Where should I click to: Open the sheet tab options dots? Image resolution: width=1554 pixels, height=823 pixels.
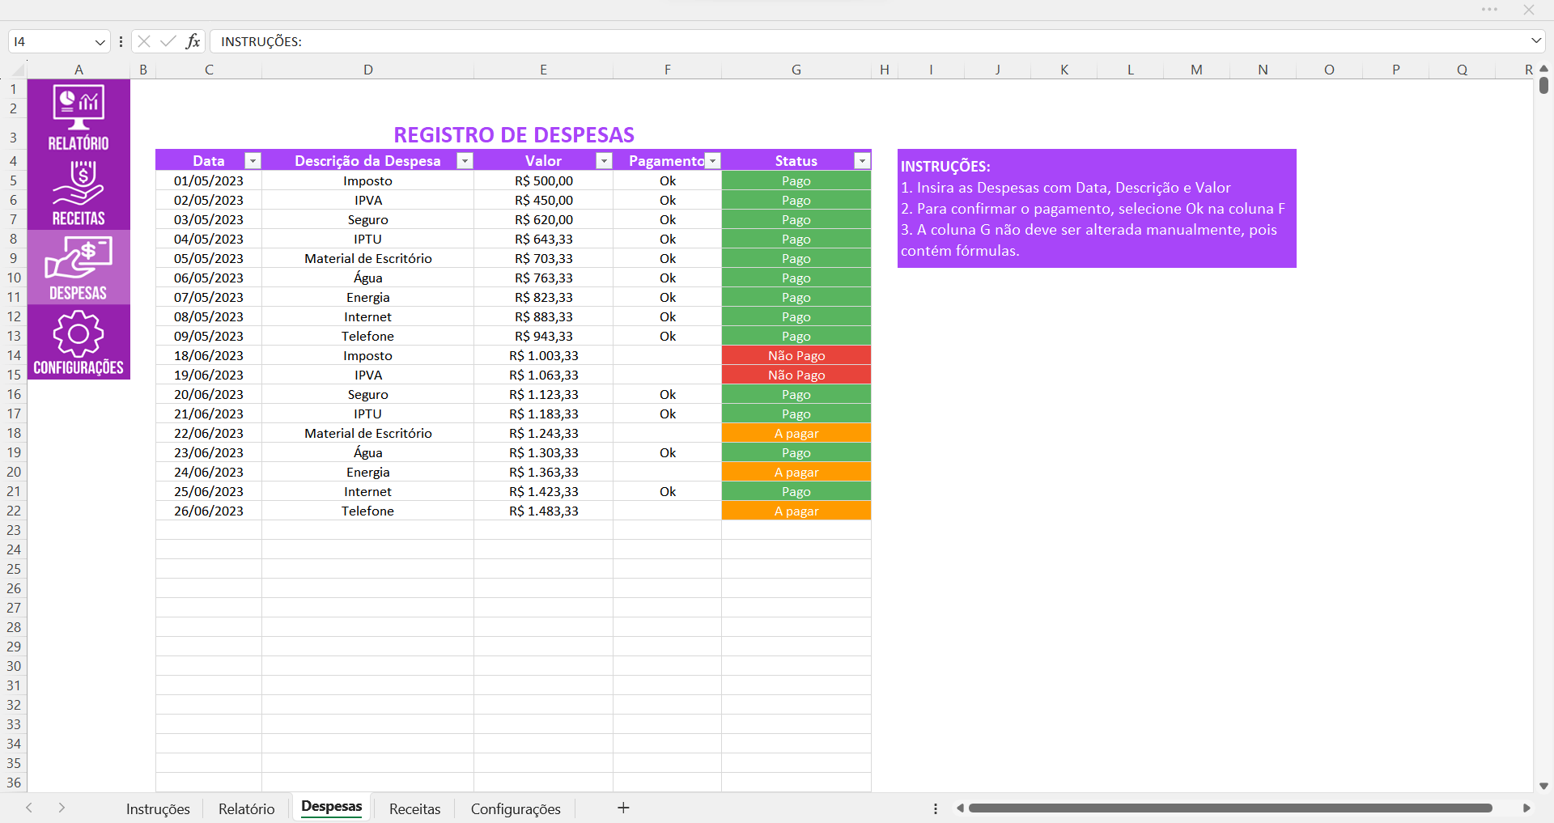pyautogui.click(x=936, y=808)
